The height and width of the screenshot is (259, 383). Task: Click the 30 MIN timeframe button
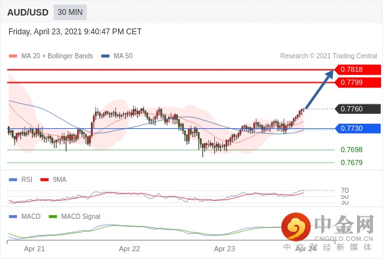(70, 12)
